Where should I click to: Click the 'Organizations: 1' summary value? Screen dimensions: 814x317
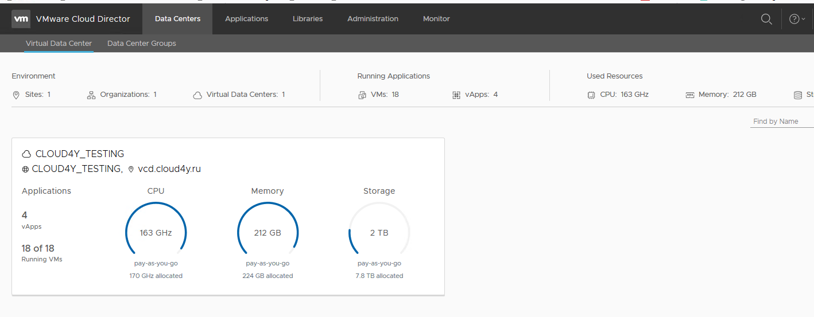[129, 94]
